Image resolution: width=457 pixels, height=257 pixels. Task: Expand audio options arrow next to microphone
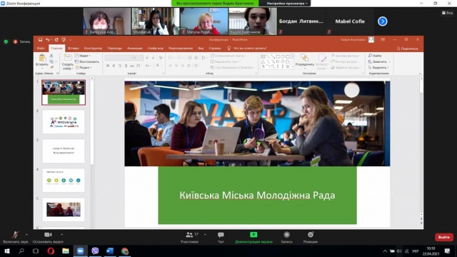(x=26, y=235)
